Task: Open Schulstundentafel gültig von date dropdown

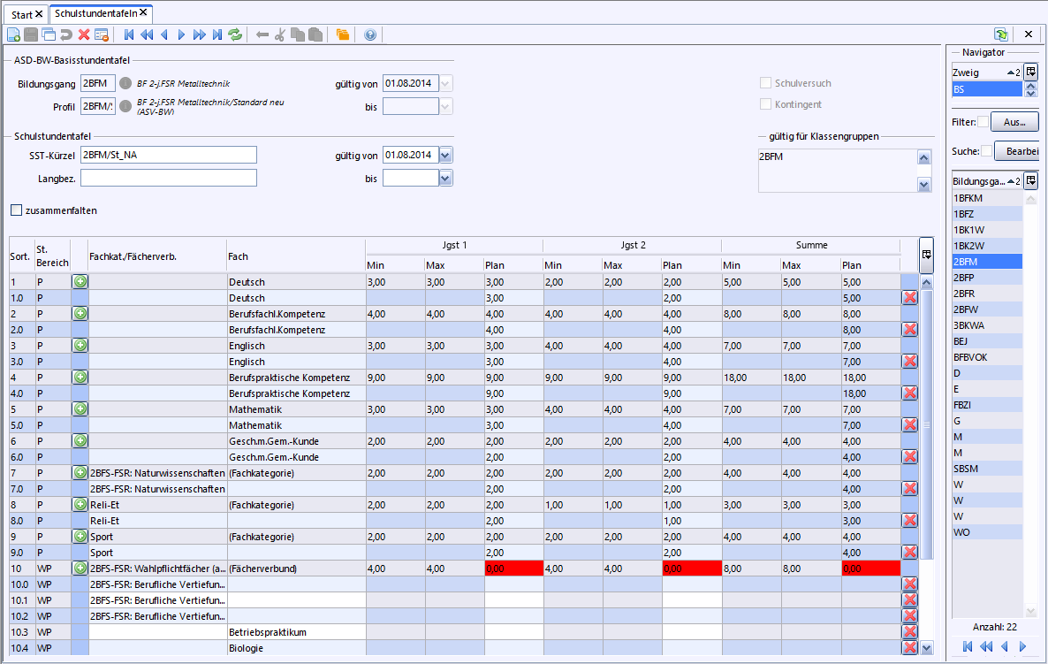Action: [x=445, y=155]
